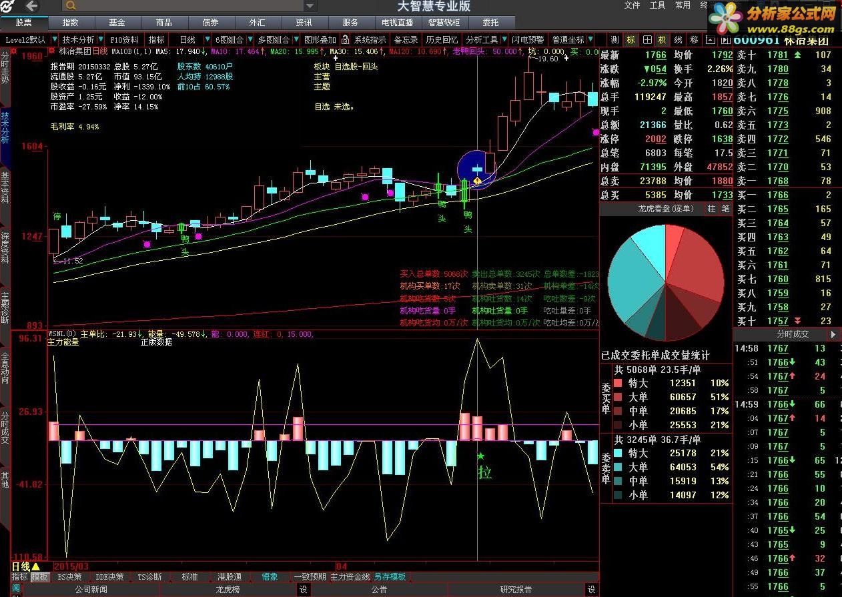Select the DDE决策 bottom tab
This screenshot has height=597, width=842.
pos(109,577)
